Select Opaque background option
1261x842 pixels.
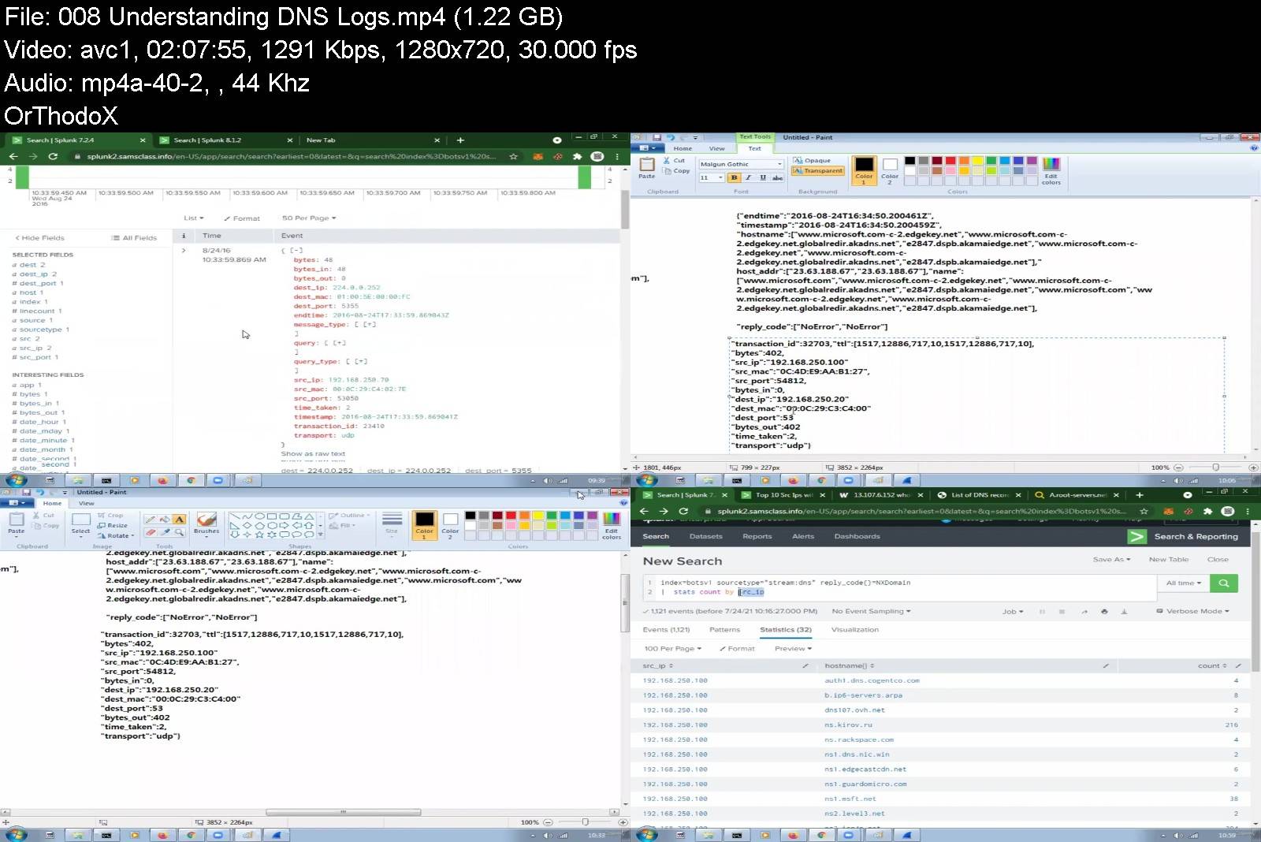click(812, 160)
